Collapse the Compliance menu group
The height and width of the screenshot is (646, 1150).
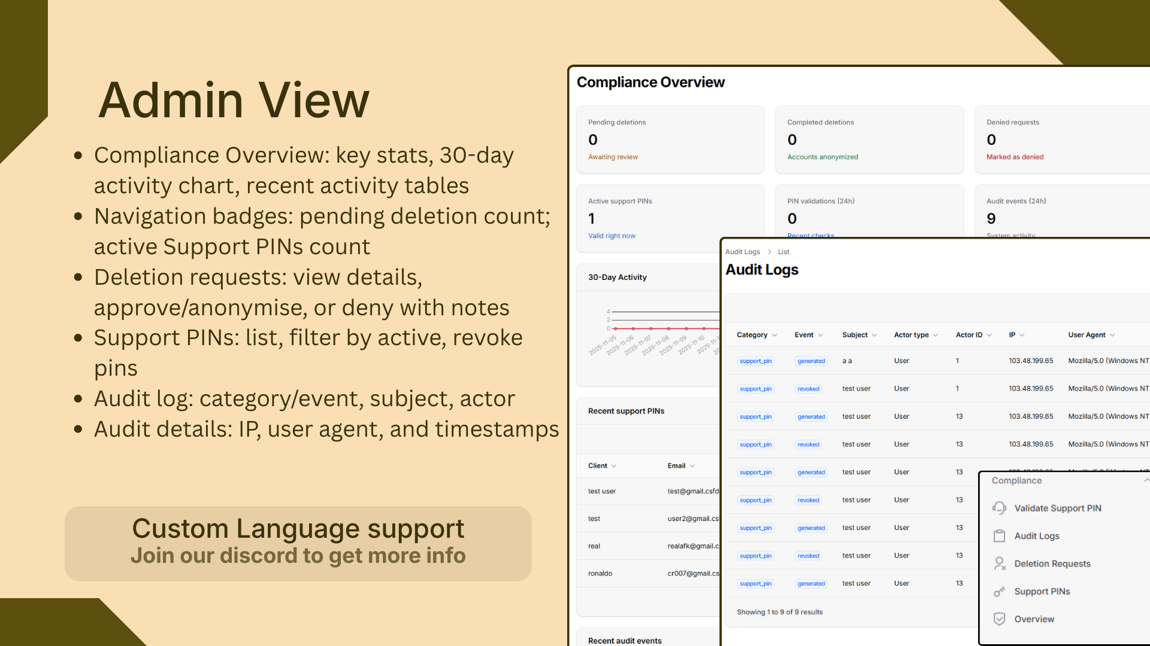click(x=1145, y=480)
